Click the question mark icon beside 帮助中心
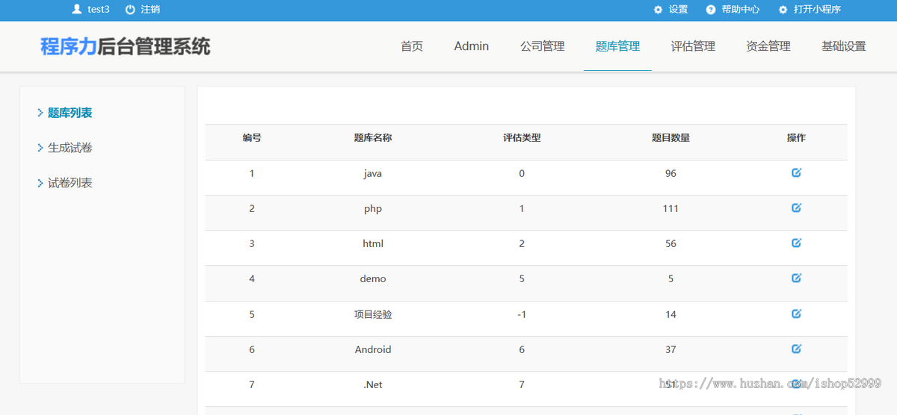 (711, 10)
